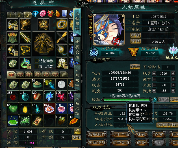This screenshot has height=148, width=178.
Task: Switch to the 人物抗性 side tab
Action: coord(77,78)
